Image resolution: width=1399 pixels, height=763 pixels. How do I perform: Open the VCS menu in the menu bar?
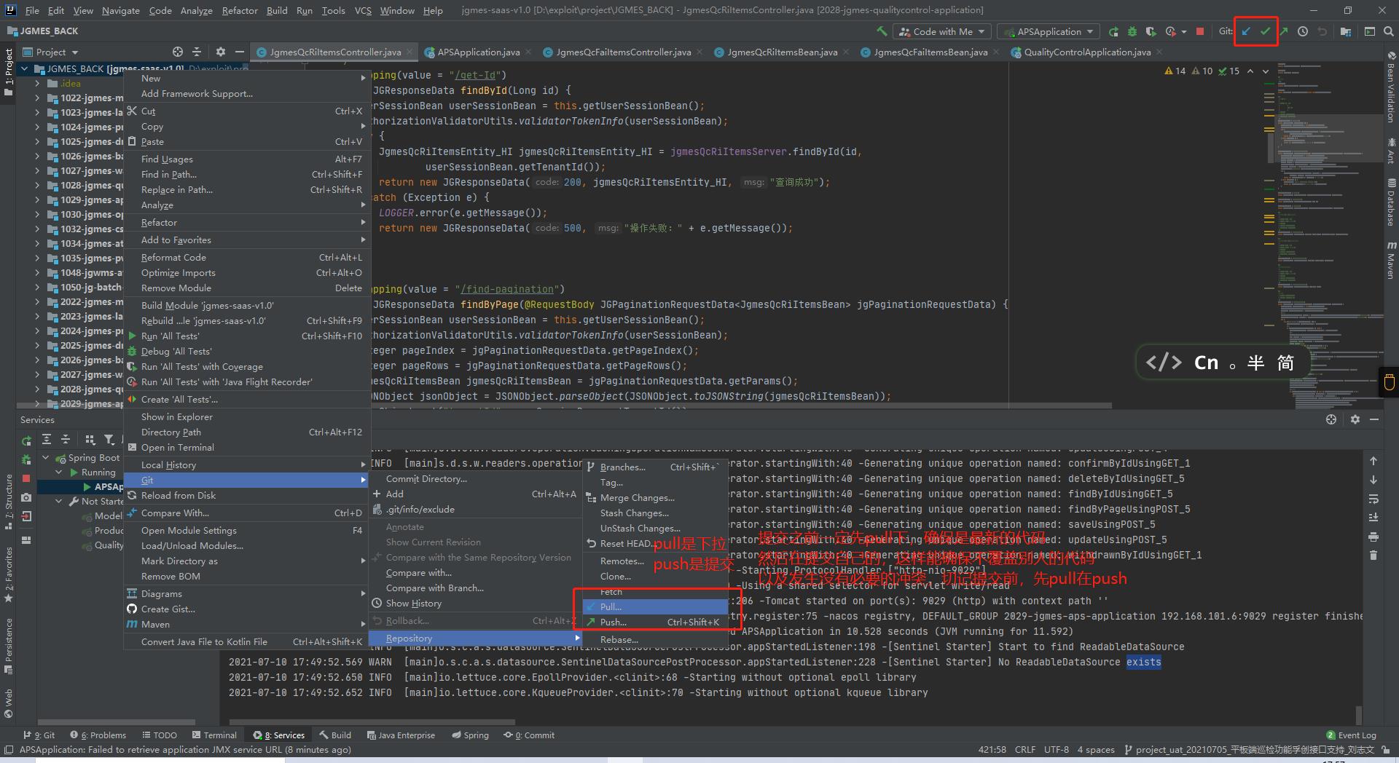(x=362, y=10)
